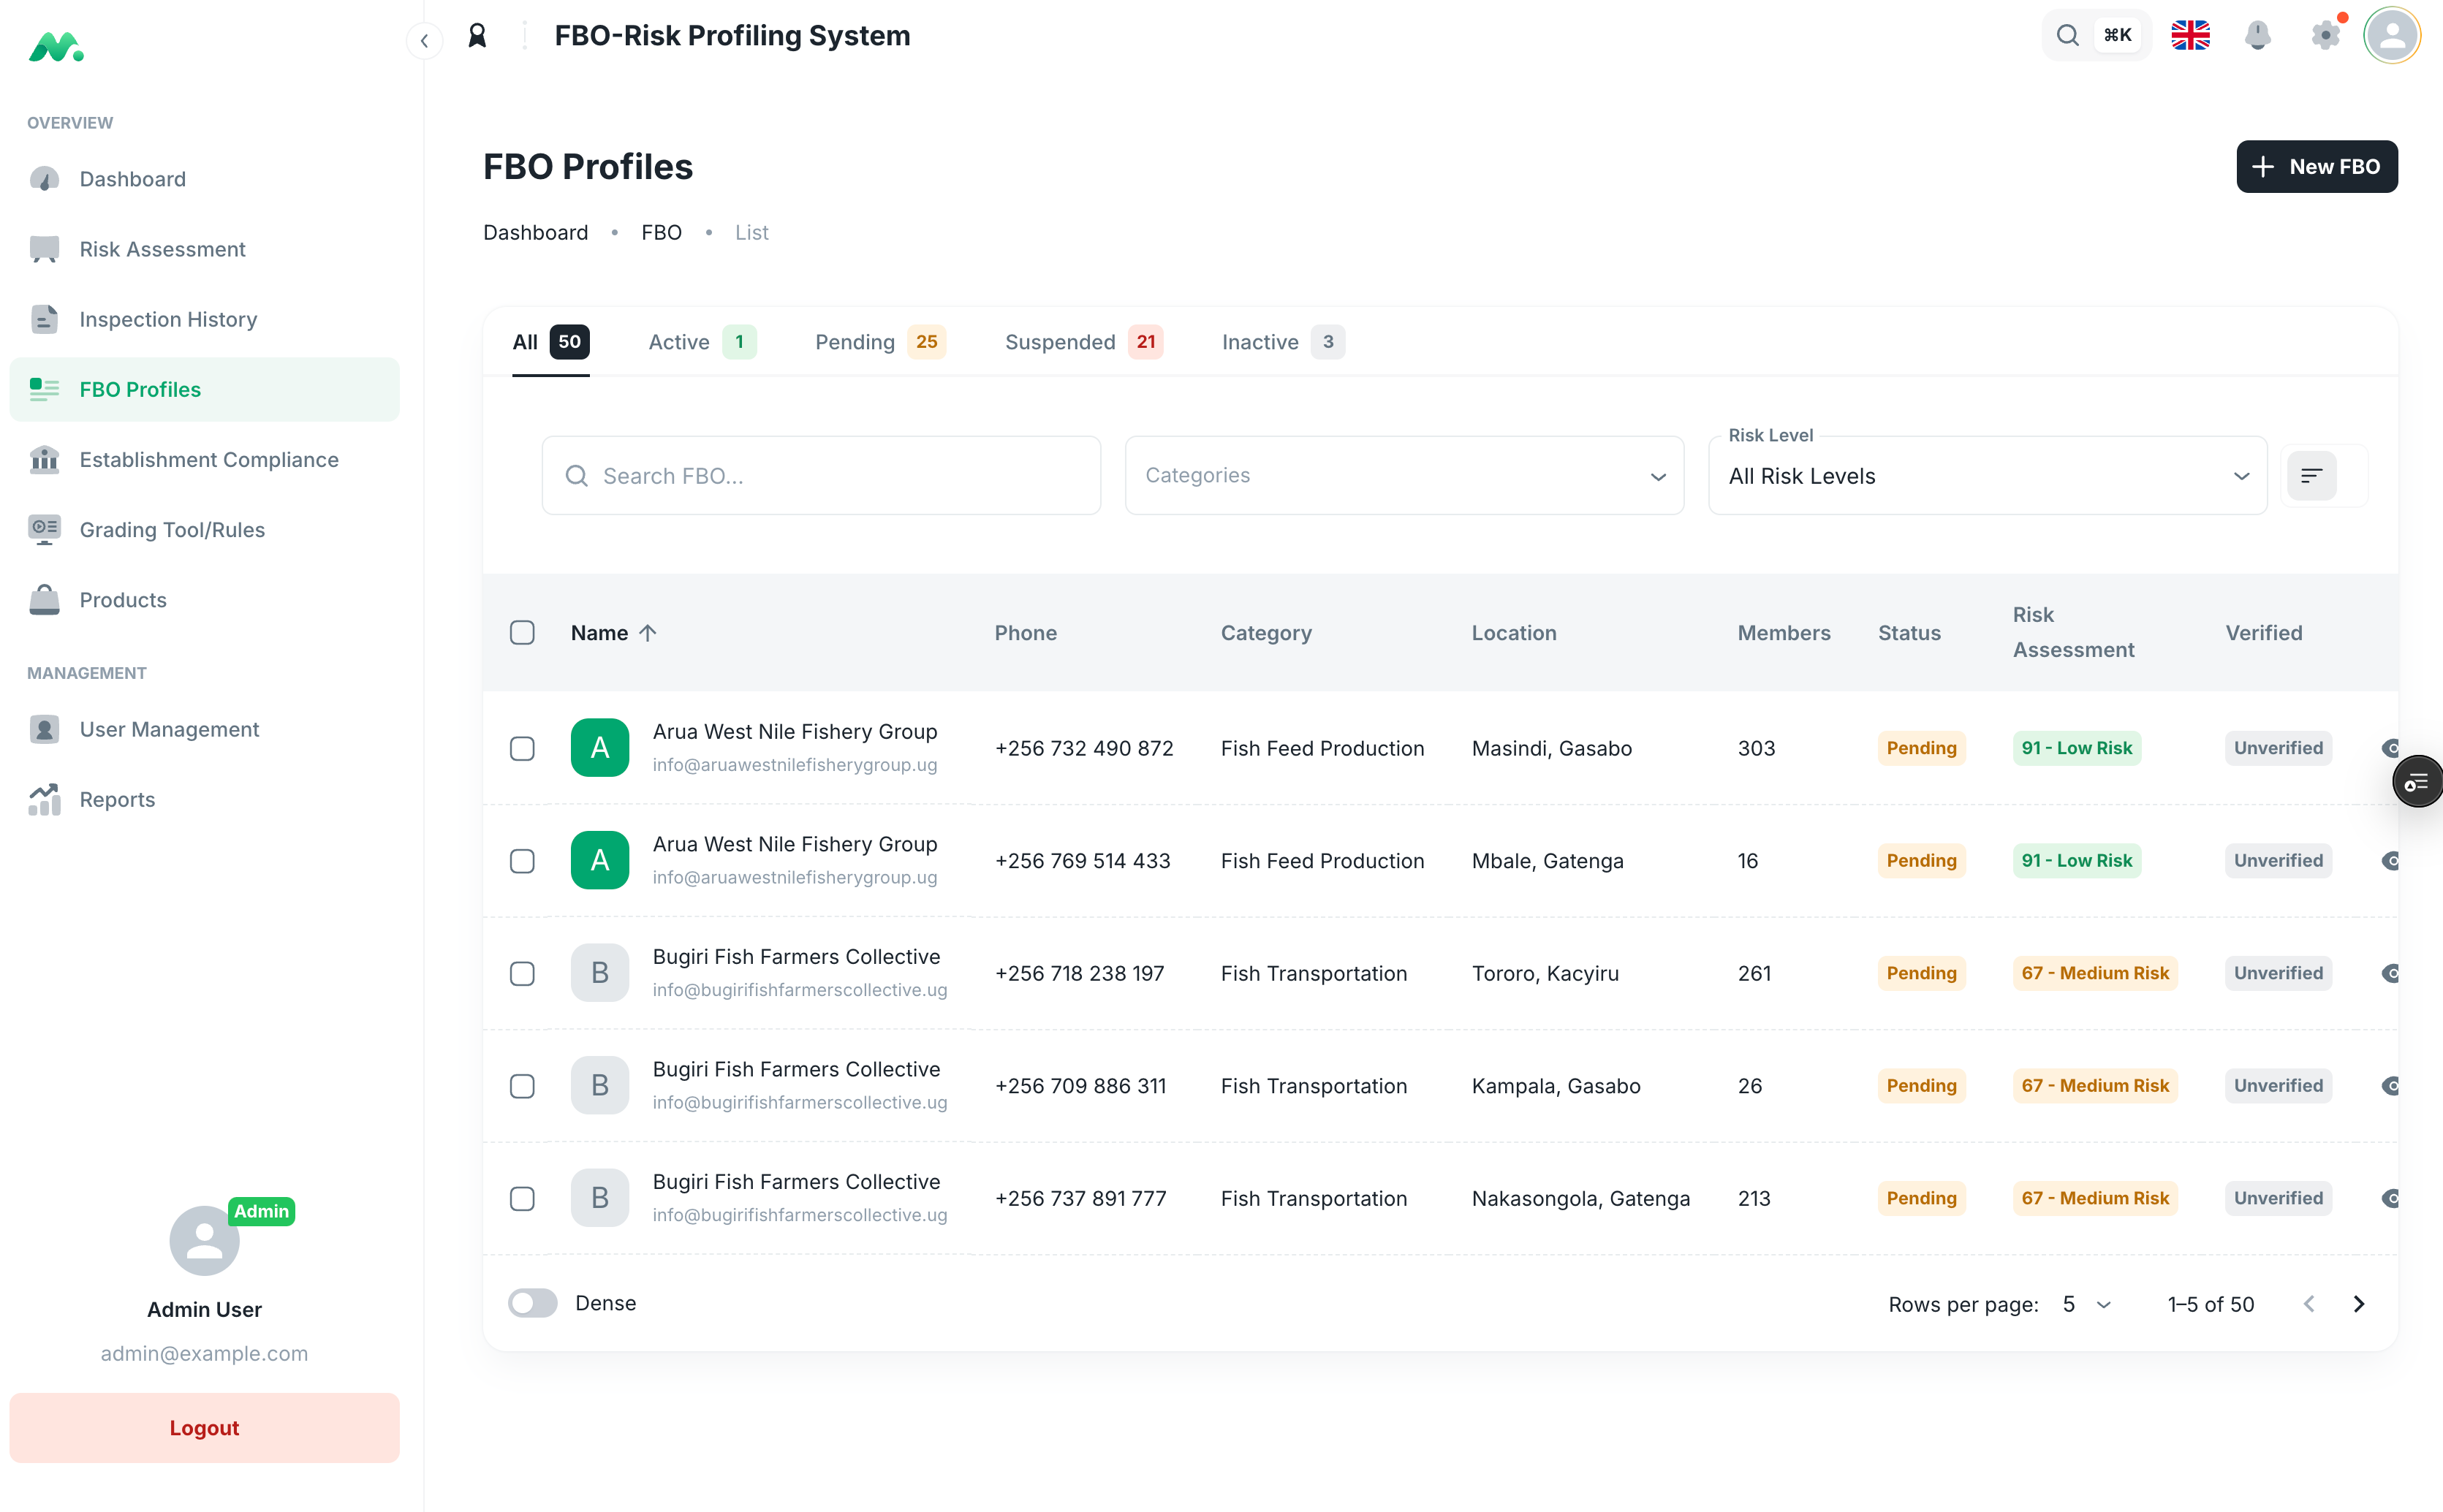Collapse sidebar with the chevron arrow
Image resolution: width=2443 pixels, height=1512 pixels.
(x=424, y=41)
